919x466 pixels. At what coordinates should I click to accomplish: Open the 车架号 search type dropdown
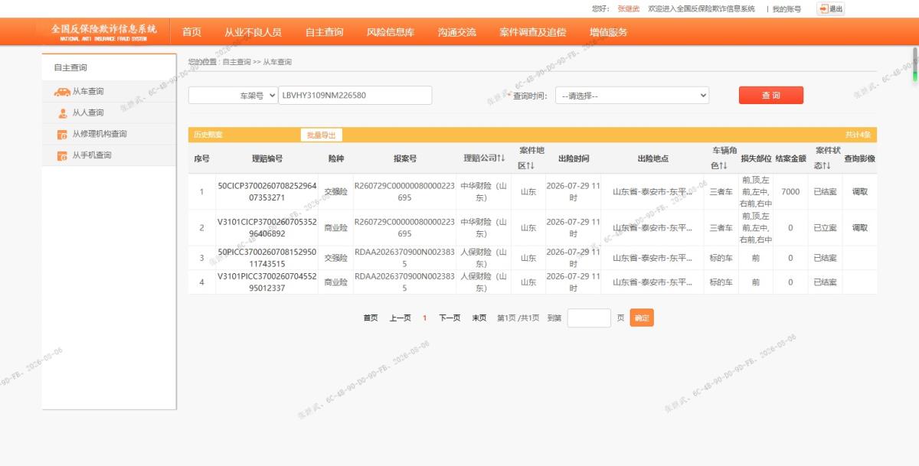234,96
